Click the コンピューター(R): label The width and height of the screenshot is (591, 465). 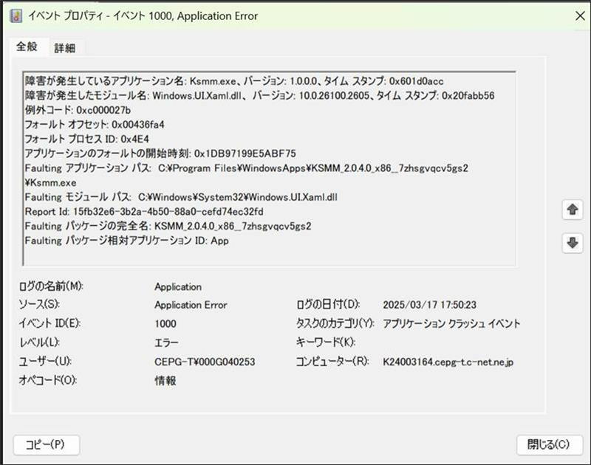(332, 362)
